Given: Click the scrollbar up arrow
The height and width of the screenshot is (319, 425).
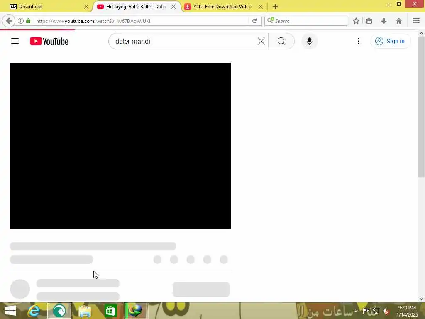Looking at the screenshot, I should (x=421, y=33).
